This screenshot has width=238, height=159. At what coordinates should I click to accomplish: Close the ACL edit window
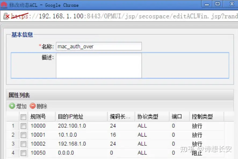coord(230,4)
